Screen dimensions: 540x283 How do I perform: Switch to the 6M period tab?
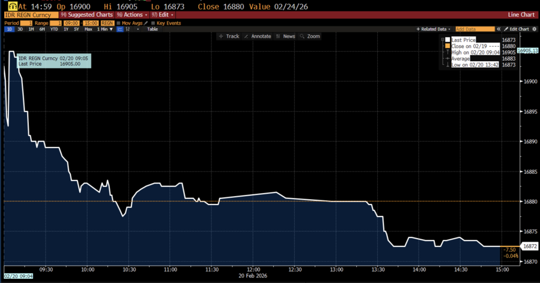(x=42, y=29)
